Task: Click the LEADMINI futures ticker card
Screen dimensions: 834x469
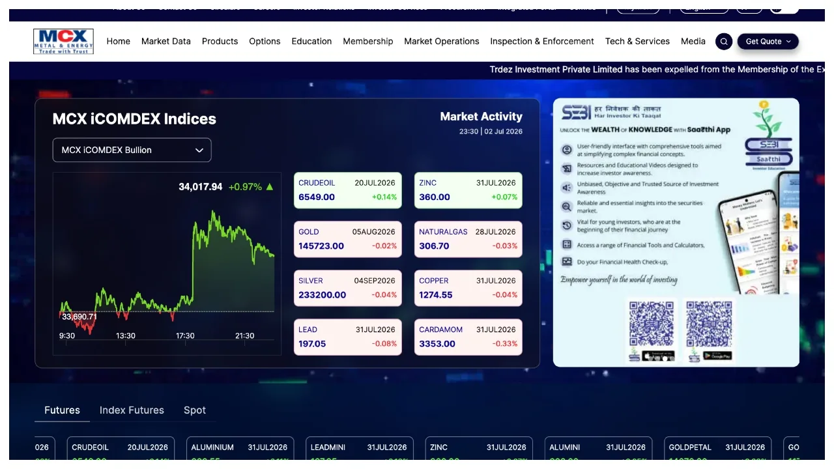Action: click(x=359, y=449)
